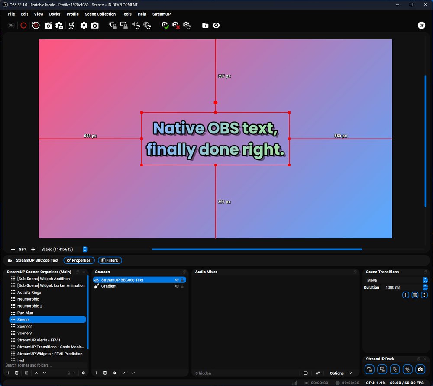Click the camera with red X icon

tap(176, 26)
